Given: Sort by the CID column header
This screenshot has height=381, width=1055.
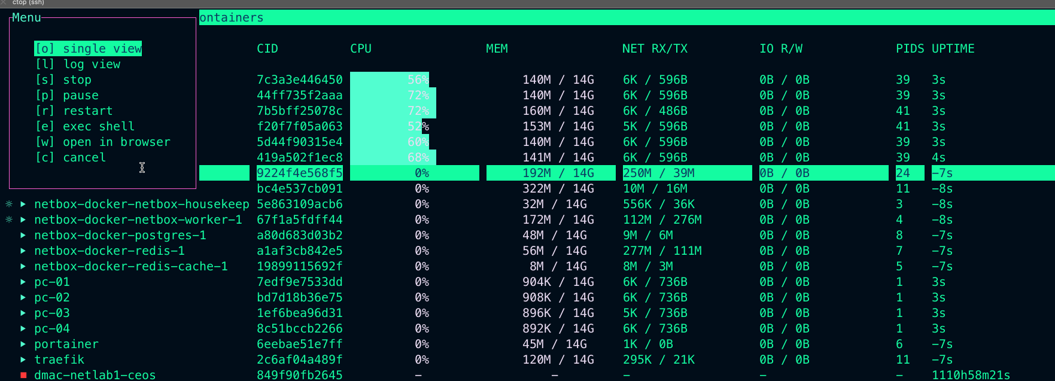Looking at the screenshot, I should coord(267,48).
